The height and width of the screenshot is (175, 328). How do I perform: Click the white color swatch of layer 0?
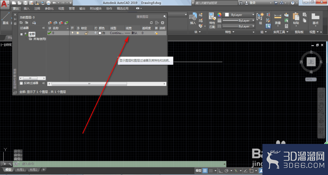pos(100,33)
